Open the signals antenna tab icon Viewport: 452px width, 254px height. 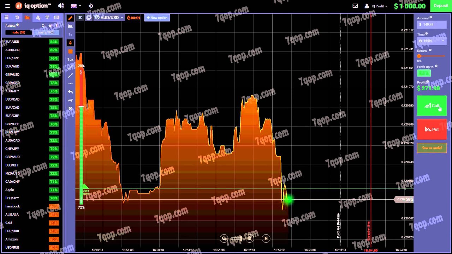tap(47, 17)
